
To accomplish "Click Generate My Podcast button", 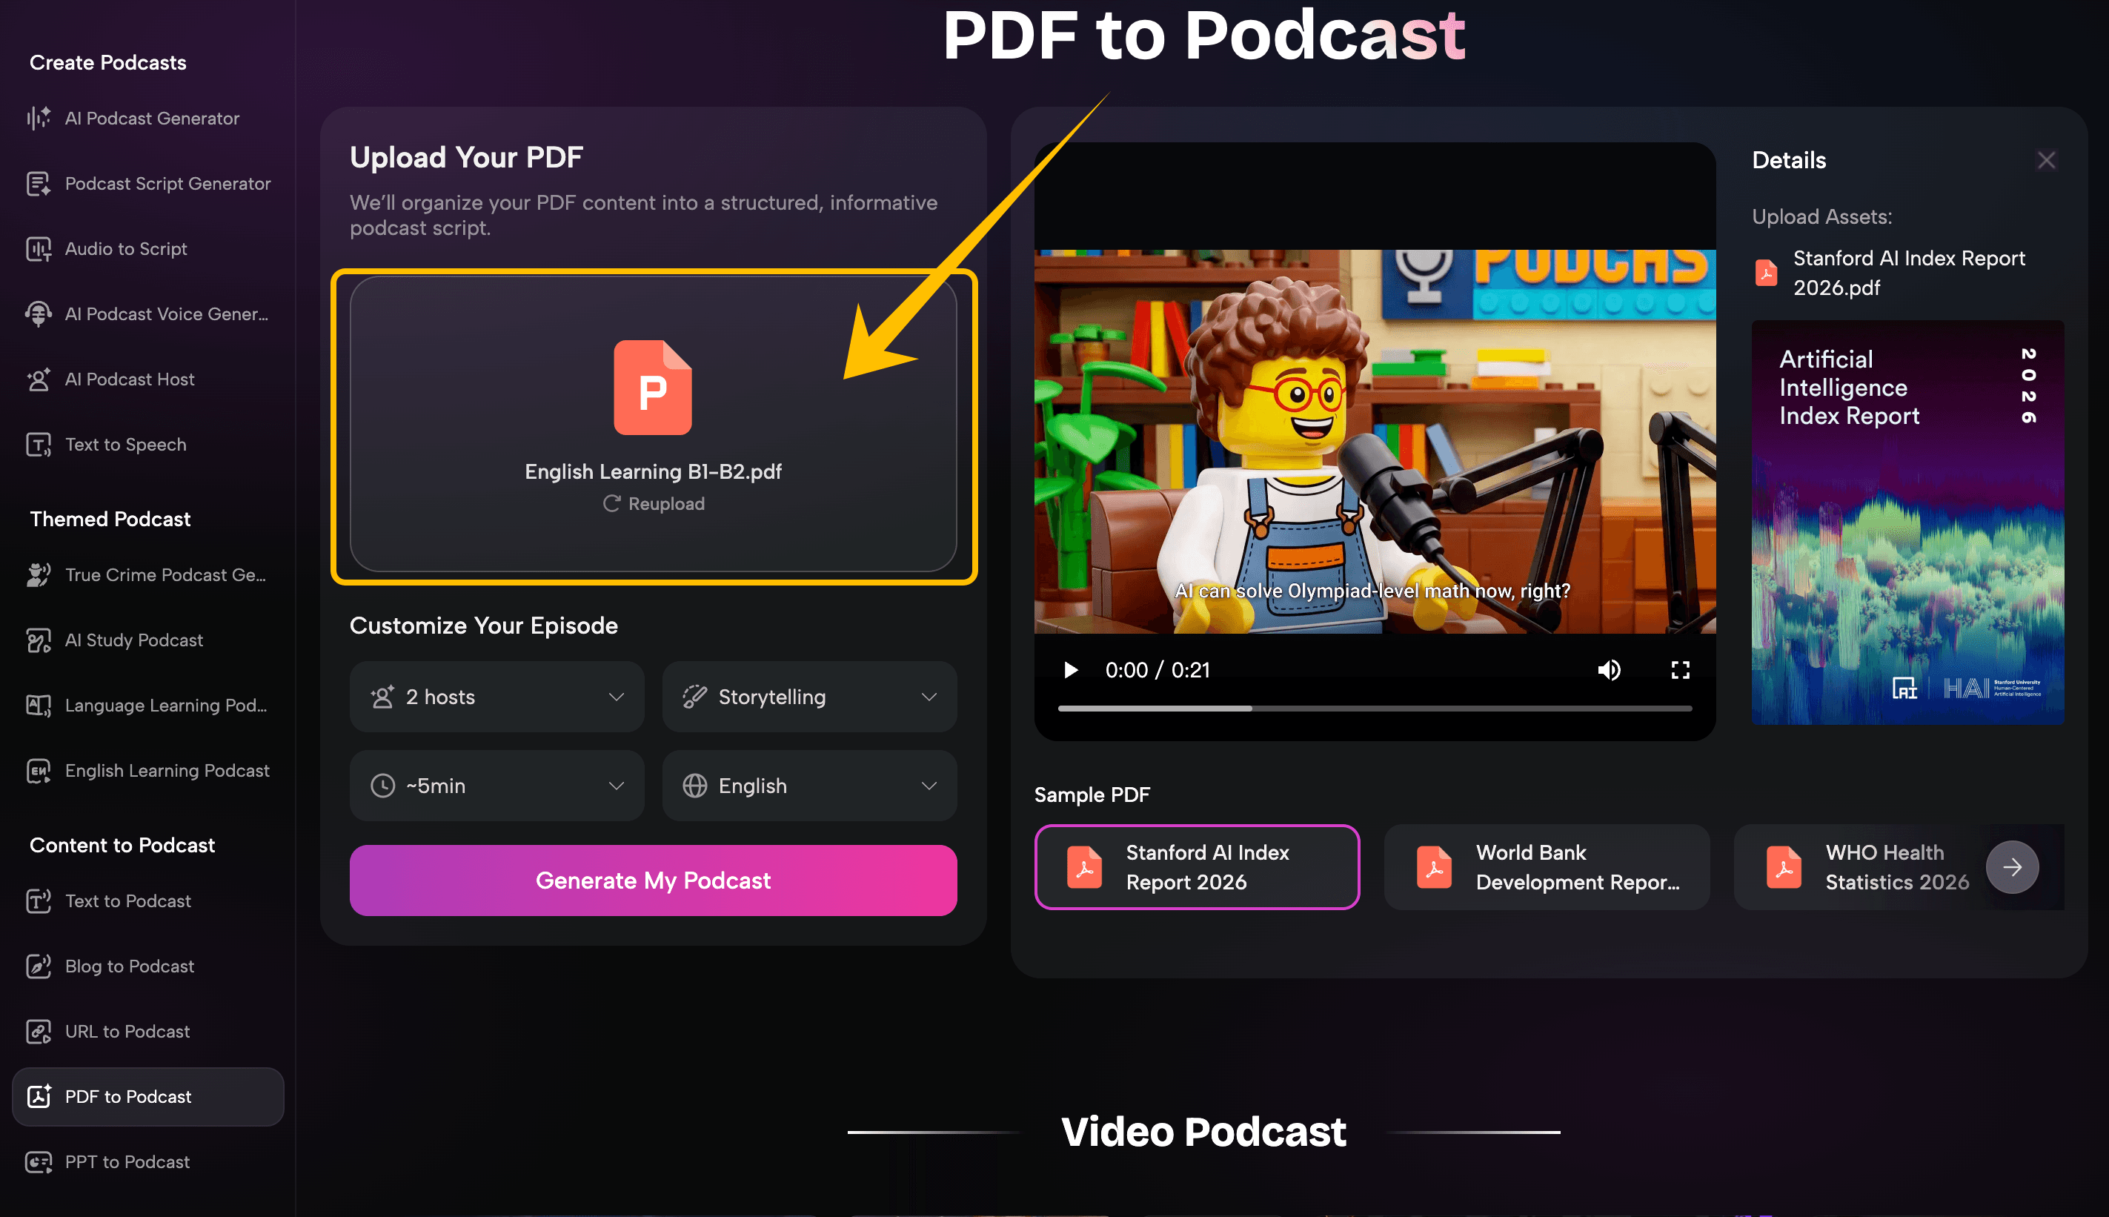I will click(653, 881).
